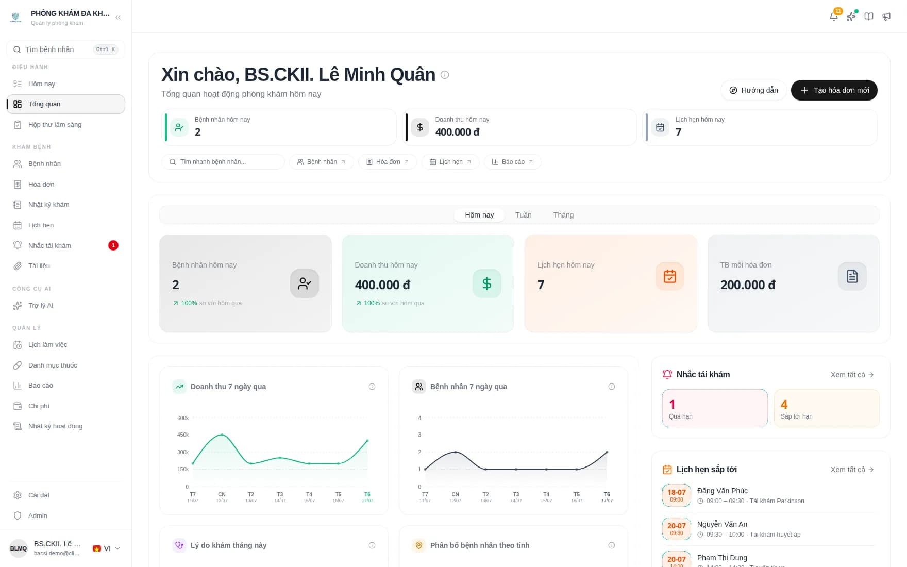Screen dimensions: 907x567
Task: Click the red badge on Nhắc tái khám
Action: click(113, 245)
